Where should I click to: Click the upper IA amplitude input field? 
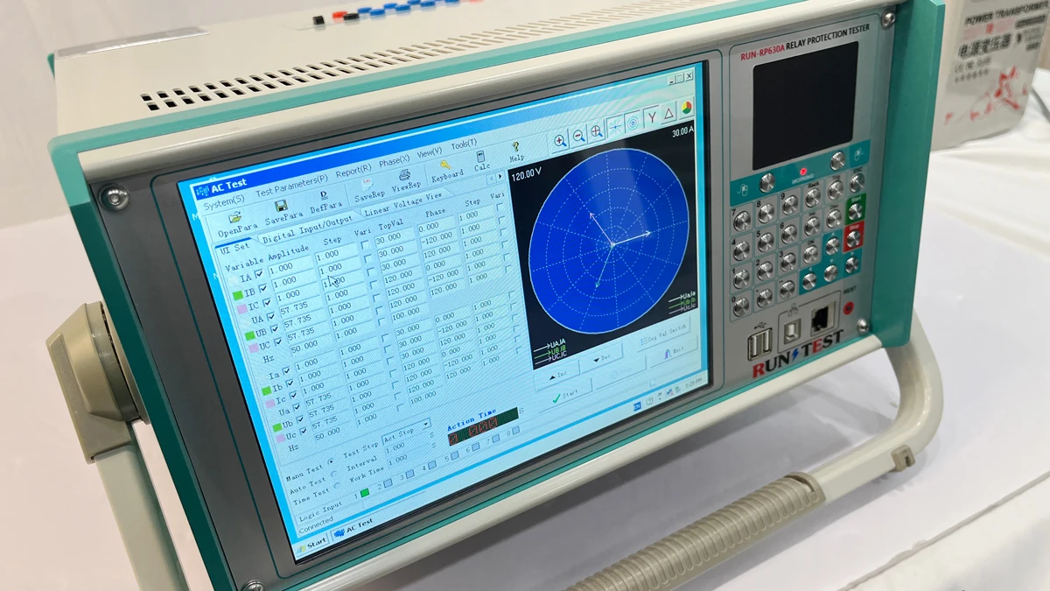click(292, 268)
